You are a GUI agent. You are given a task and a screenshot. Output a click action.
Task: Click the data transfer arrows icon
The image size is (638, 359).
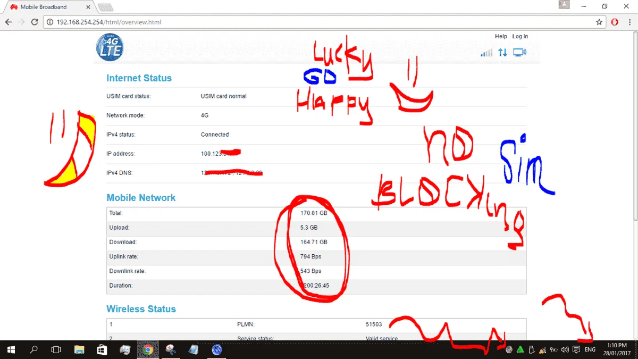pos(502,53)
